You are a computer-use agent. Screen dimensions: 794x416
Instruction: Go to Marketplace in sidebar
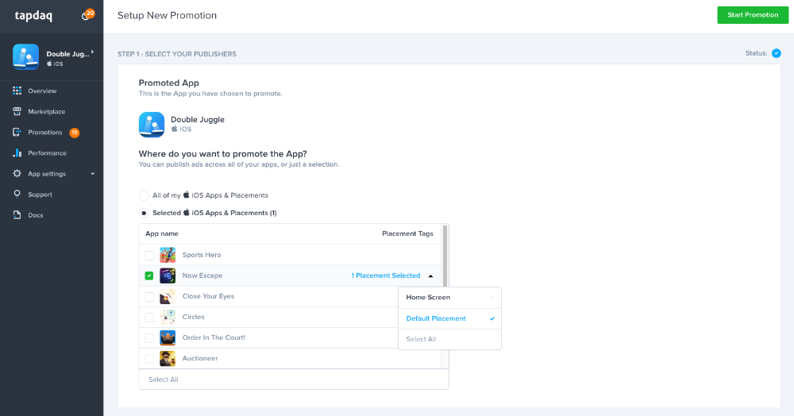(47, 112)
